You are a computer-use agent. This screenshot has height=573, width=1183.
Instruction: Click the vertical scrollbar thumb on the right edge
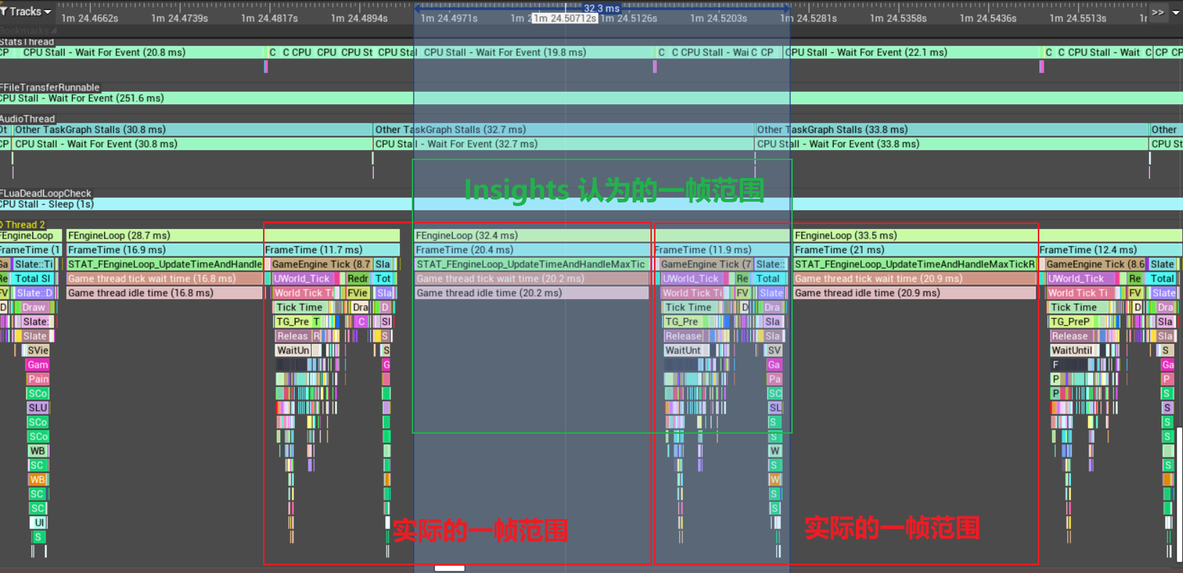[x=1179, y=493]
